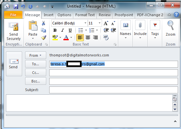Open the Include paperclip menu
This screenshot has height=129, width=181.
(x=140, y=29)
